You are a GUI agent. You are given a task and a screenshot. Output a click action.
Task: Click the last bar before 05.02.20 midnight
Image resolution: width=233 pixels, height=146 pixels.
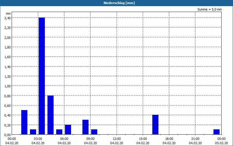pyautogui.click(x=216, y=132)
